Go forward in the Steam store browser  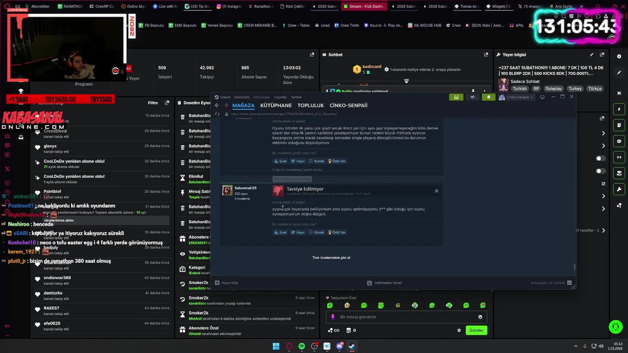[226, 105]
